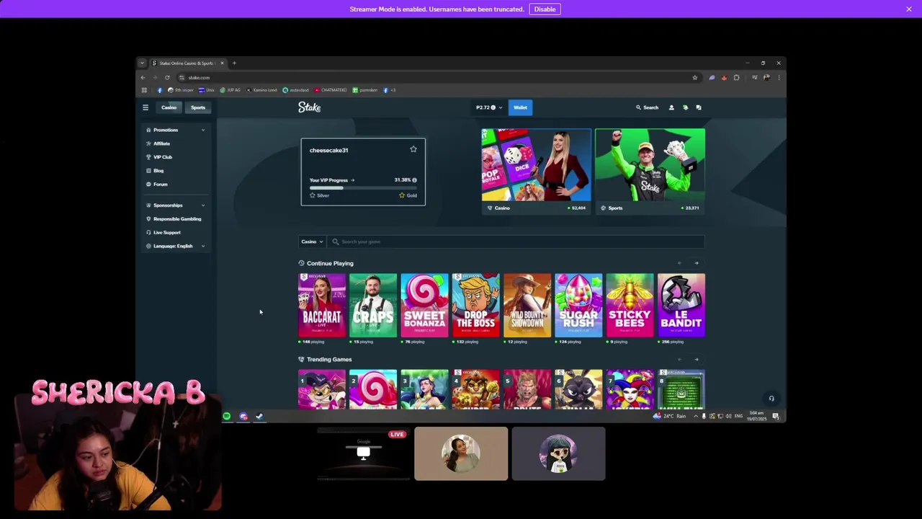Open the Wallet button
Screen dimensions: 922x519
coord(520,107)
